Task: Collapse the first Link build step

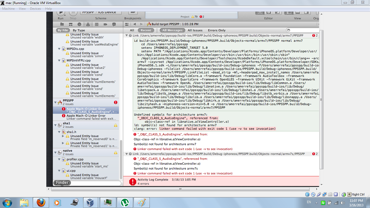Action: pos(126,35)
